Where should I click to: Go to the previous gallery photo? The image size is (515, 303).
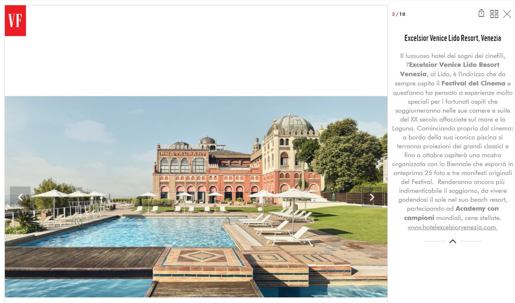(x=20, y=197)
